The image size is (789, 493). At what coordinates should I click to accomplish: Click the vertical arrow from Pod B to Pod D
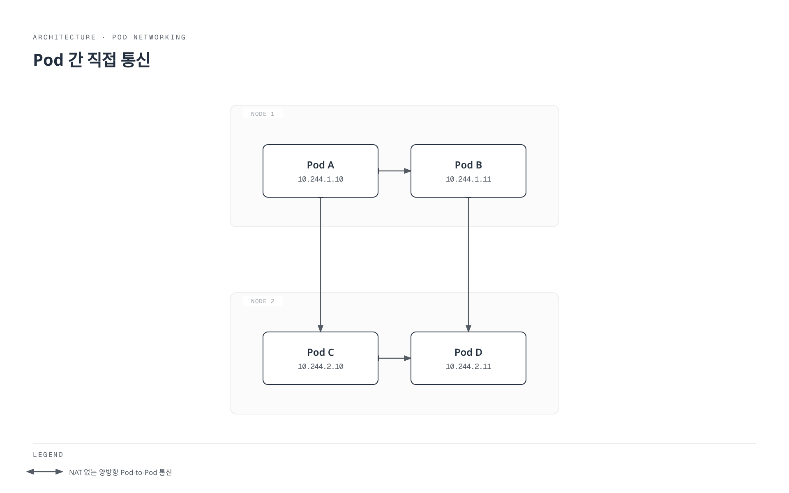pyautogui.click(x=468, y=265)
